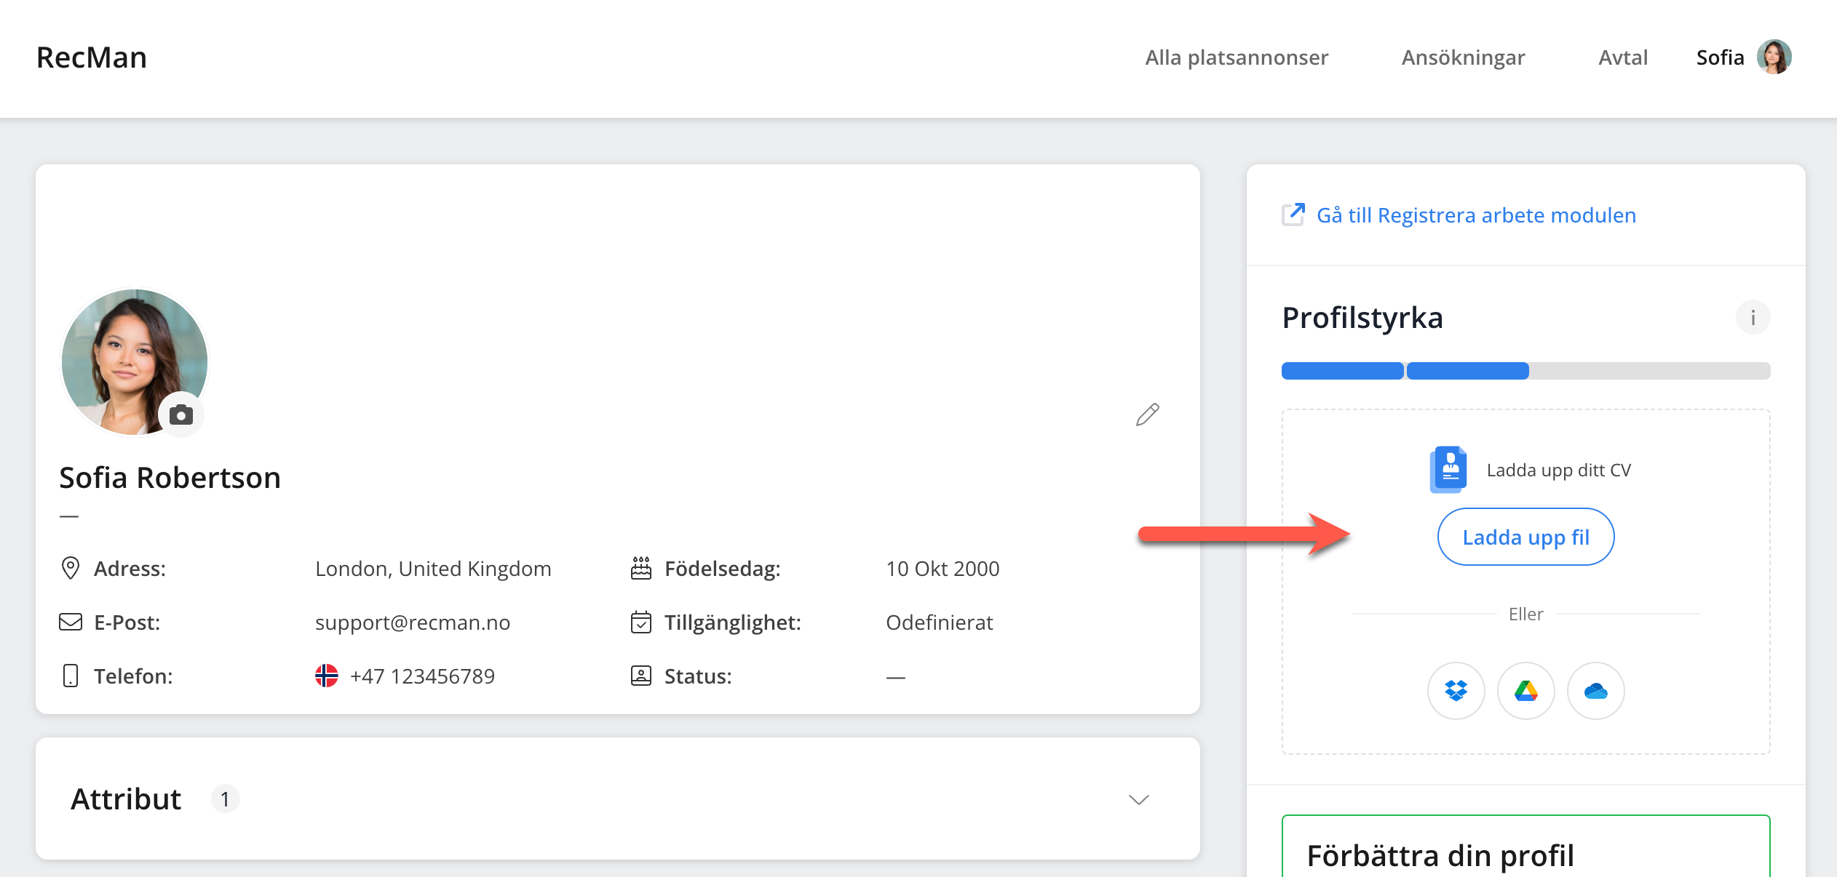
Task: Open Alla platsannonser menu item
Action: point(1237,57)
